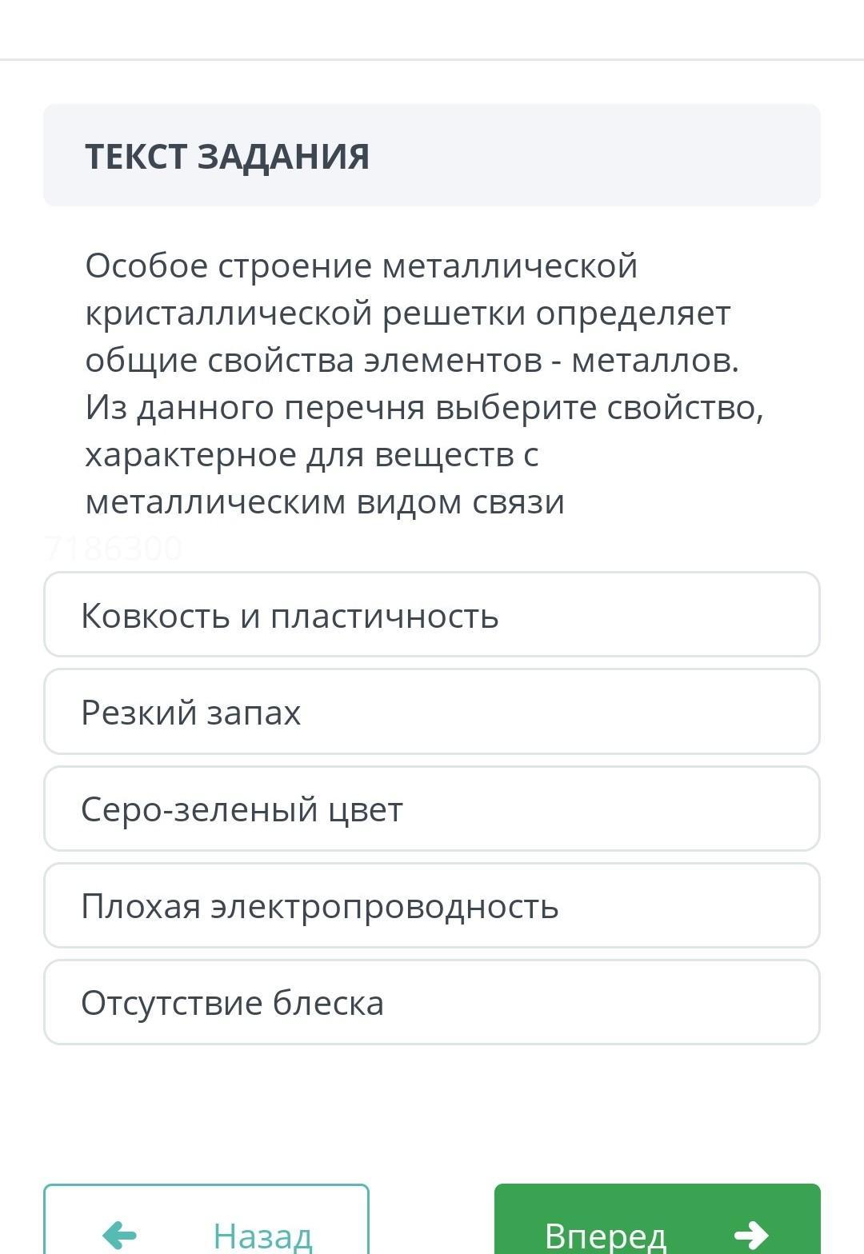Choose the Резкий запах option
864x1254 pixels.
[432, 711]
